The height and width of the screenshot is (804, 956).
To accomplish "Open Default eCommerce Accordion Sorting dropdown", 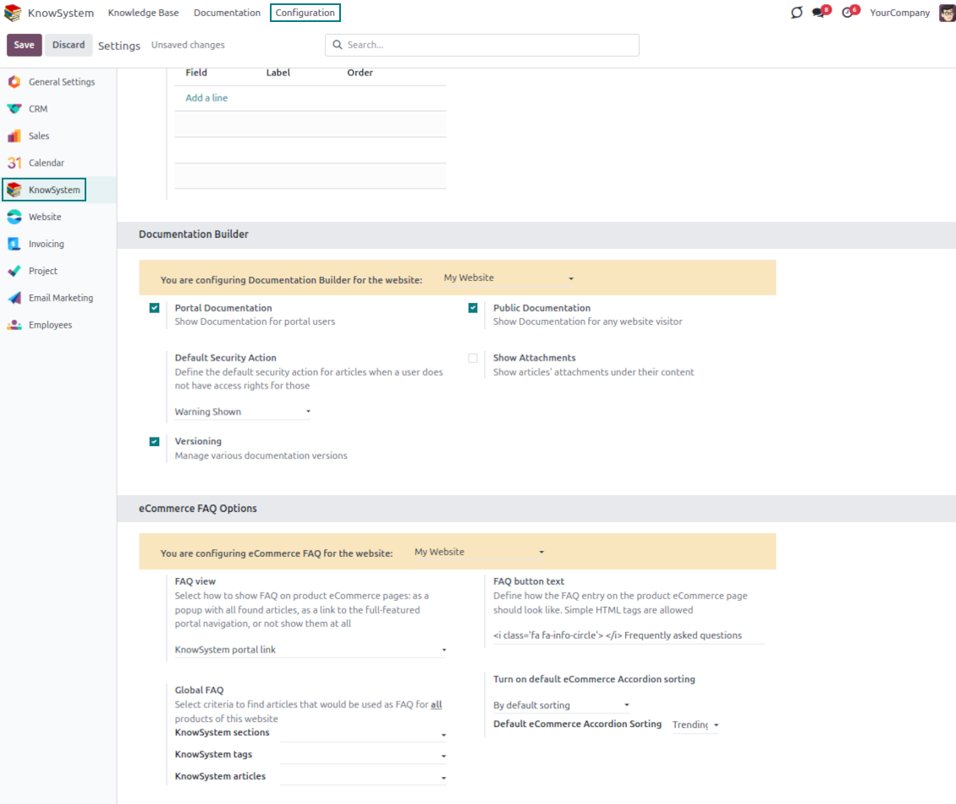I will (695, 725).
